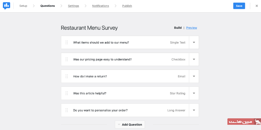Open the survey Preview link

192,28
